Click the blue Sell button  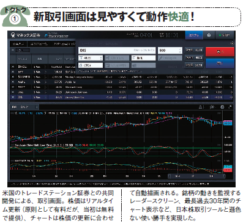220,63
